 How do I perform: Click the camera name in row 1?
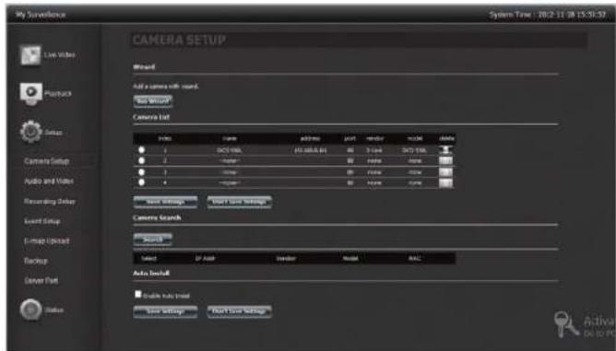pyautogui.click(x=230, y=150)
